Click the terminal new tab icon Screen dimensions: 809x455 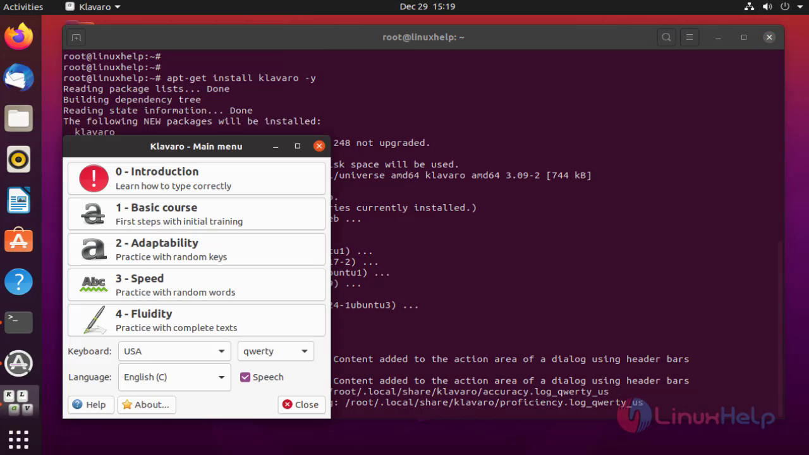point(76,37)
